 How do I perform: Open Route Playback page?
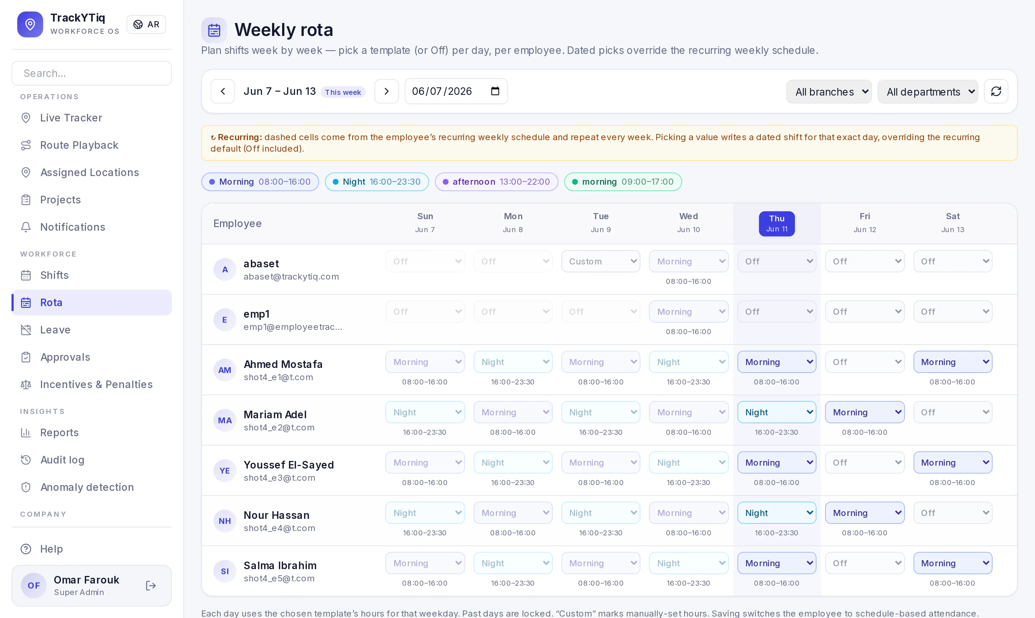click(x=92, y=145)
